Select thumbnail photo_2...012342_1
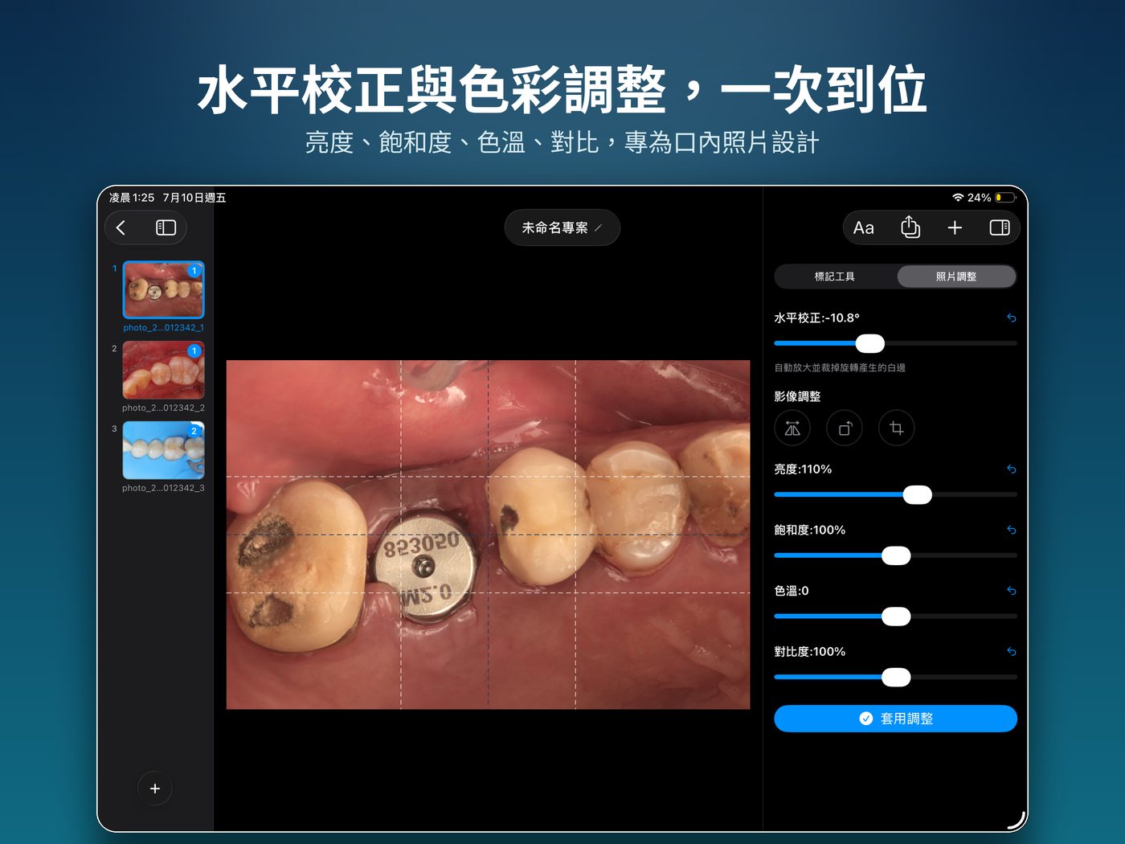Image resolution: width=1125 pixels, height=844 pixels. (164, 289)
